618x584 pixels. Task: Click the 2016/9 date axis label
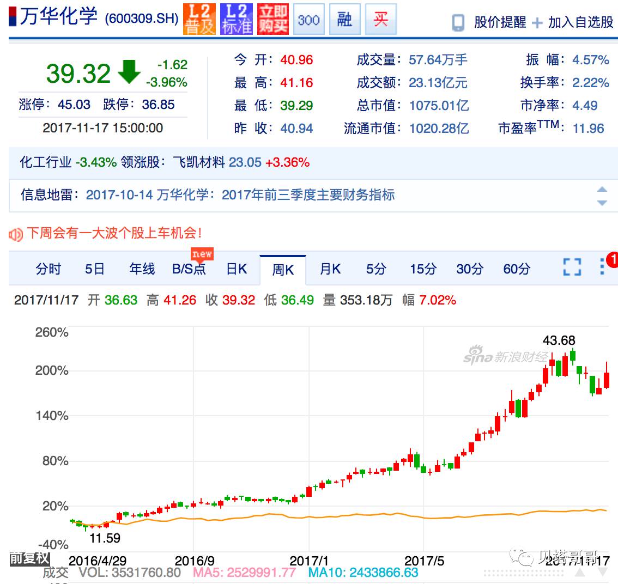[x=195, y=561]
